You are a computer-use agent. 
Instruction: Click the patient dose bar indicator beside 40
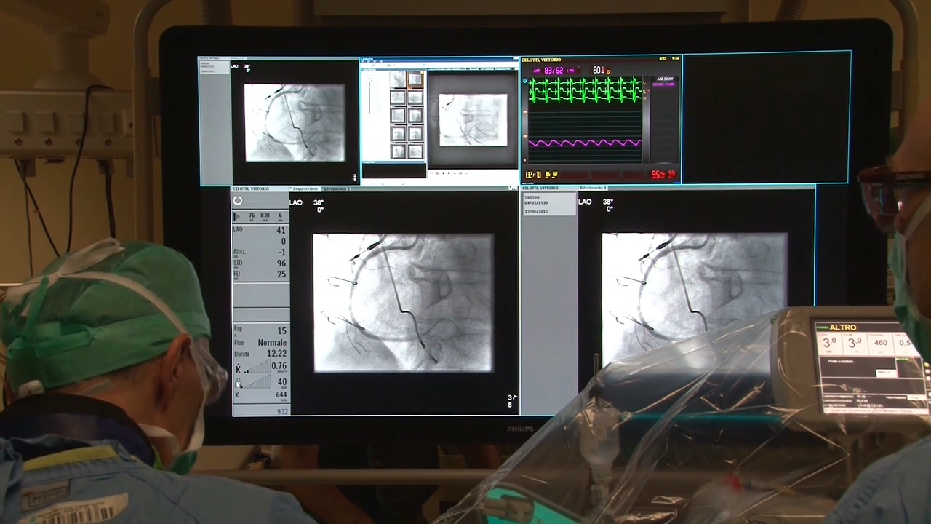point(256,383)
